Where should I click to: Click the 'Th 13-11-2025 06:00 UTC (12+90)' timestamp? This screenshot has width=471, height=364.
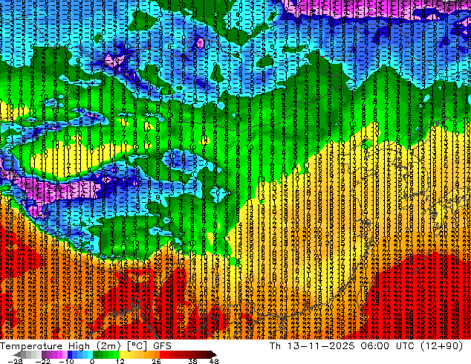[366, 346]
